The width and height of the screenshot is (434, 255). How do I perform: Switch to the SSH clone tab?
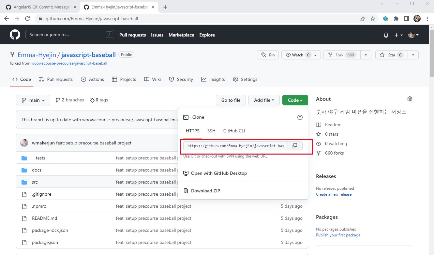pyautogui.click(x=211, y=131)
